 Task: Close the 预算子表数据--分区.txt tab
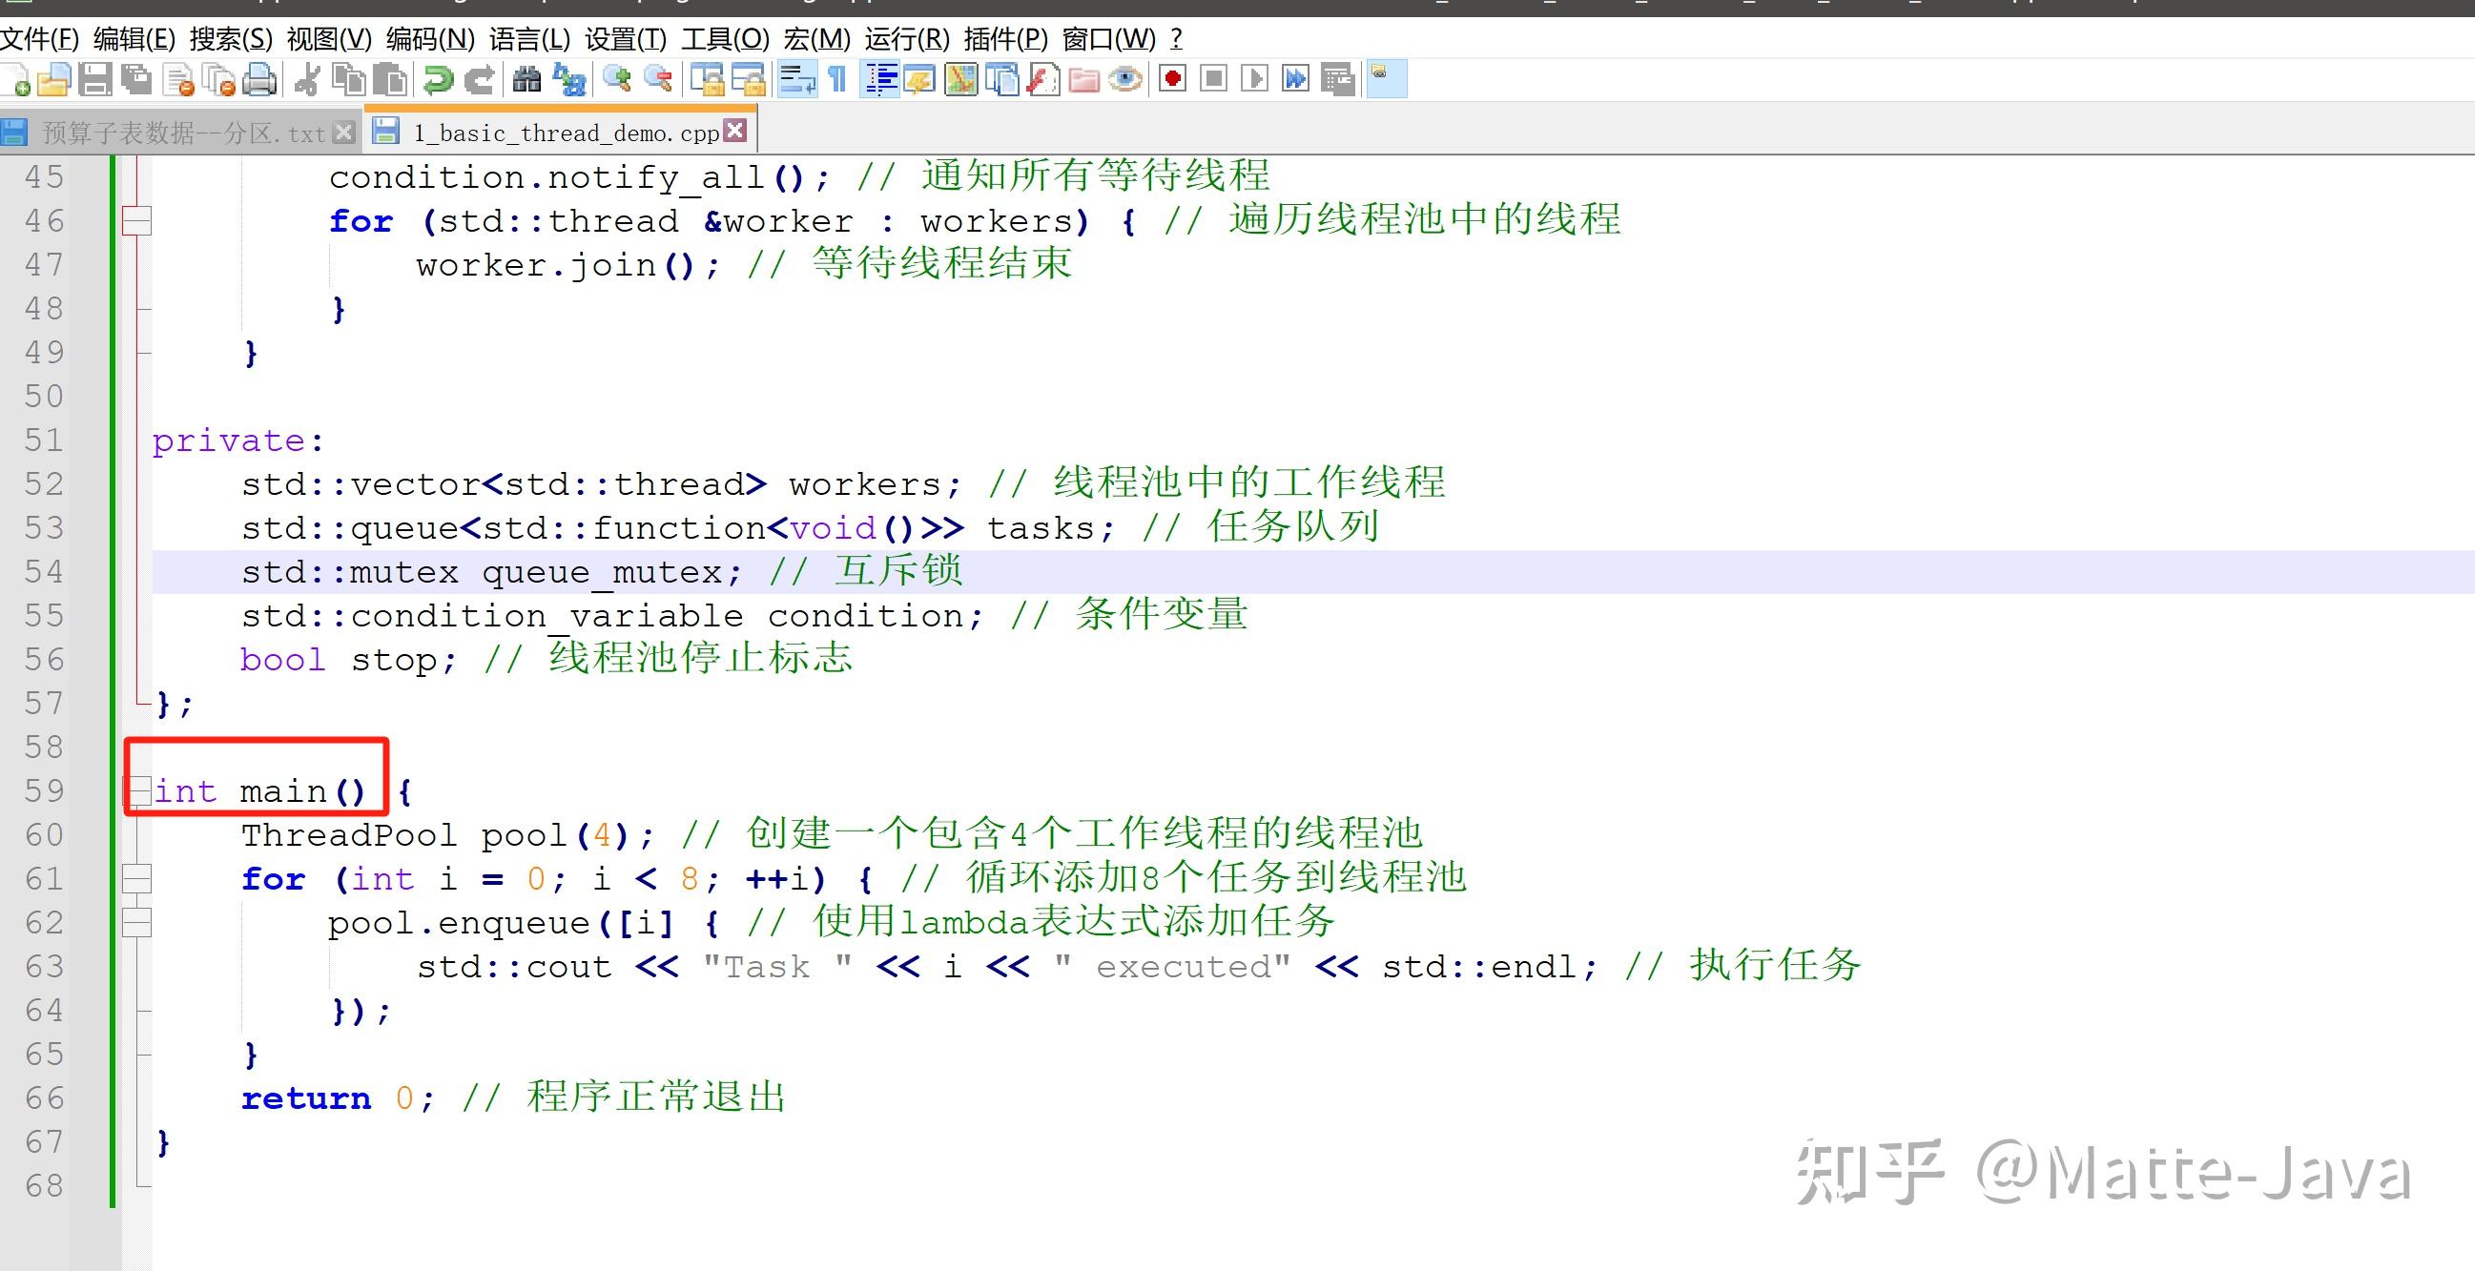(344, 132)
